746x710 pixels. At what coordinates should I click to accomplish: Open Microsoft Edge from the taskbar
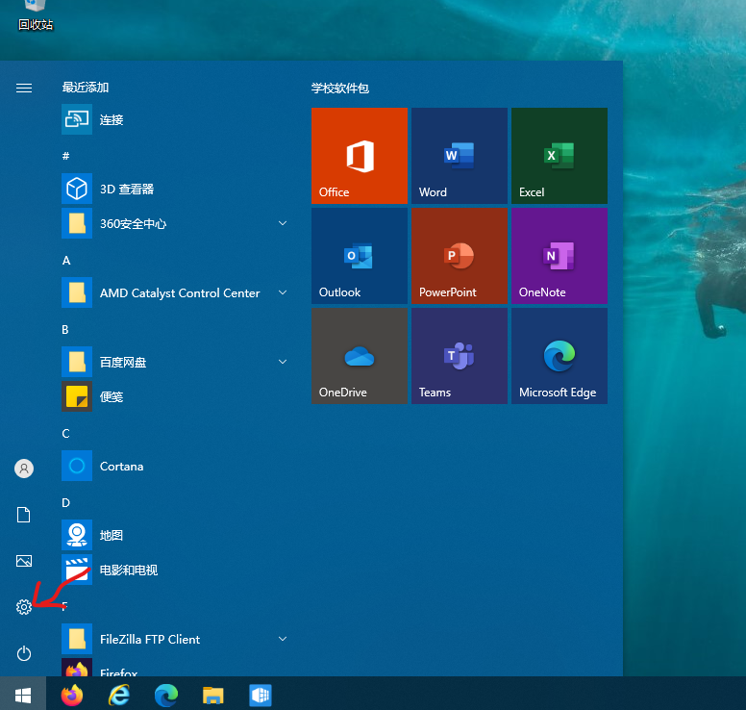(166, 696)
